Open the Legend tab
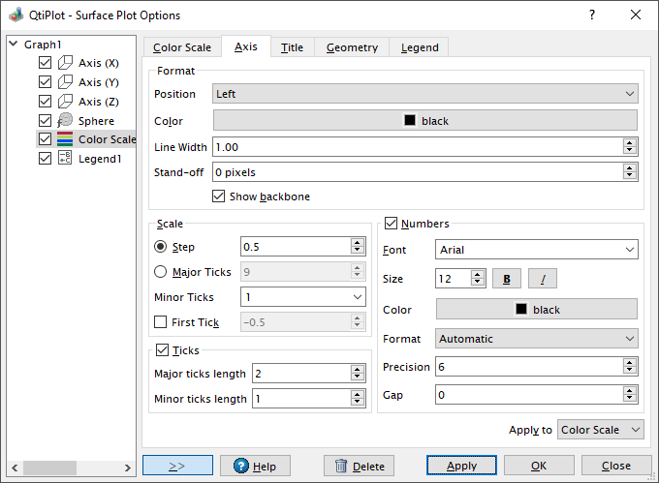 pyautogui.click(x=419, y=47)
